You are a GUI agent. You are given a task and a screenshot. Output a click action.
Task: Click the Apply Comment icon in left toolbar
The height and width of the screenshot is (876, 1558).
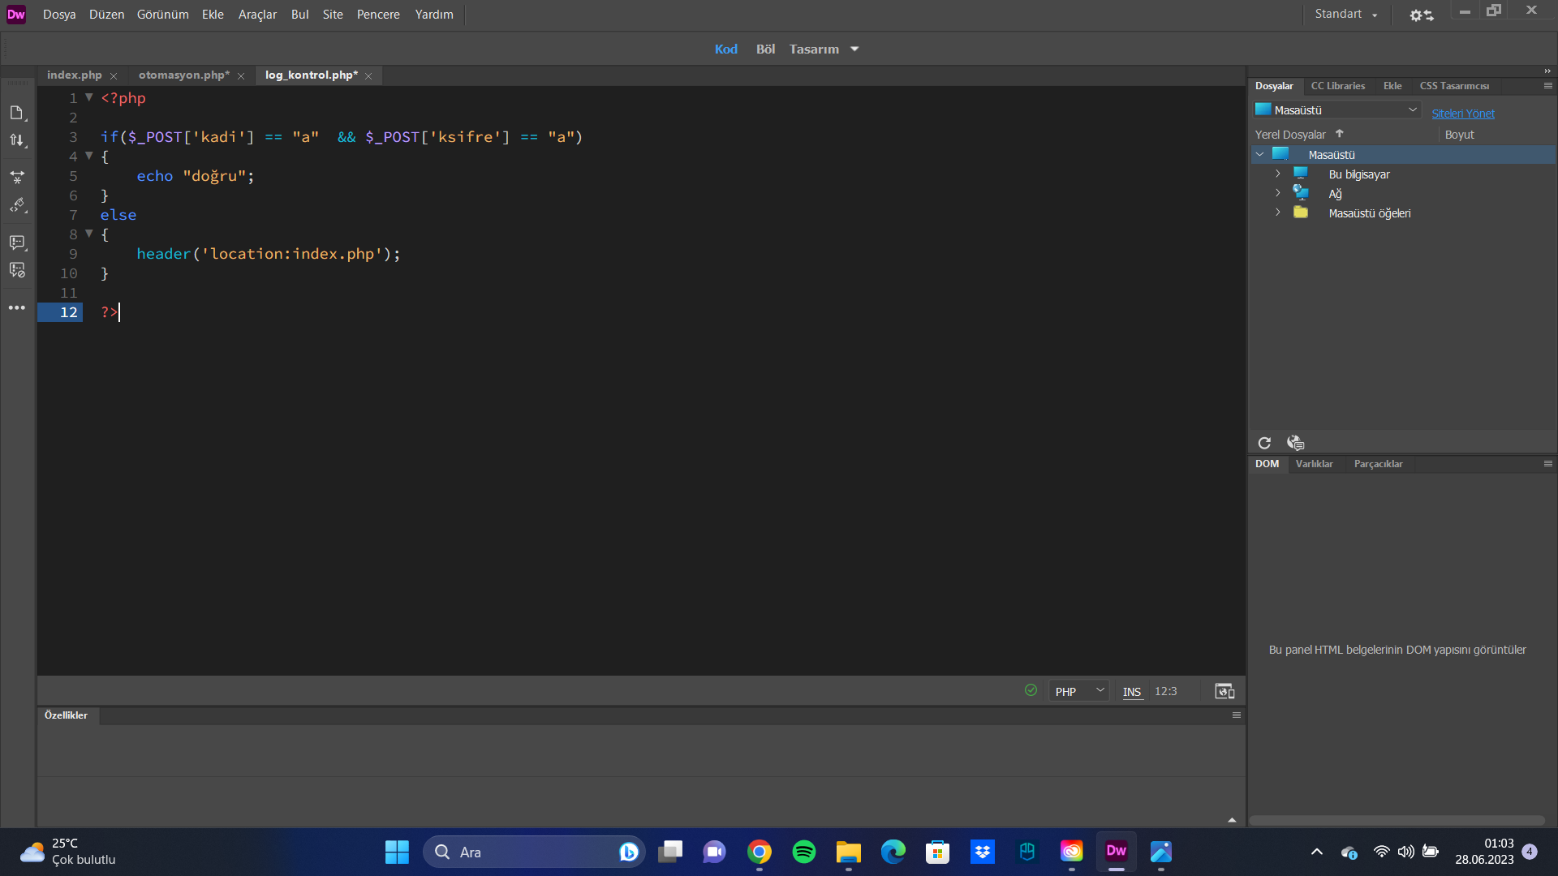[x=17, y=243]
